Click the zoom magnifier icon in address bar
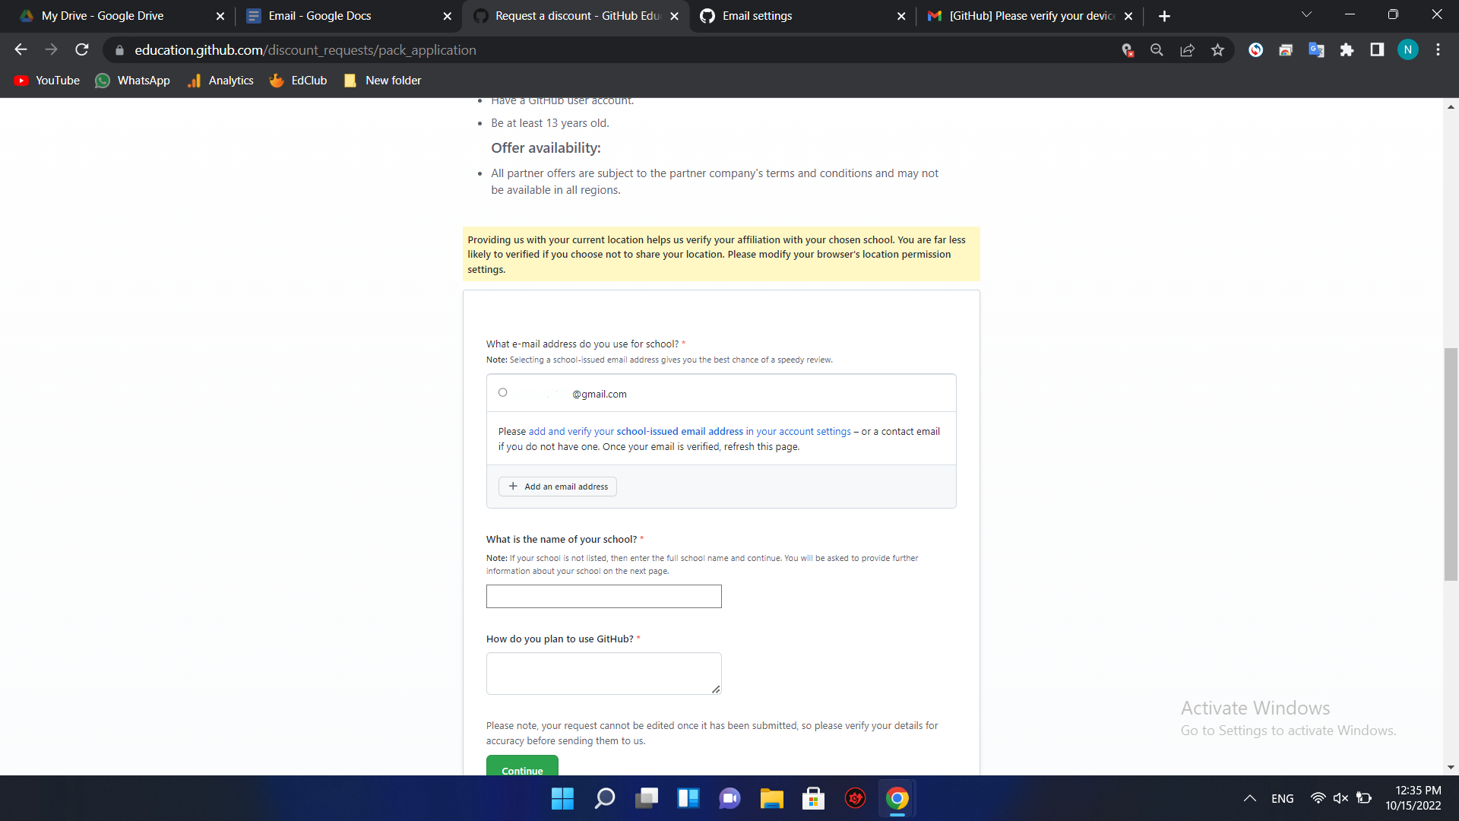The height and width of the screenshot is (821, 1459). click(x=1157, y=50)
